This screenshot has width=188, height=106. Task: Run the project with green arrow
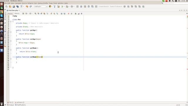tap(62, 6)
